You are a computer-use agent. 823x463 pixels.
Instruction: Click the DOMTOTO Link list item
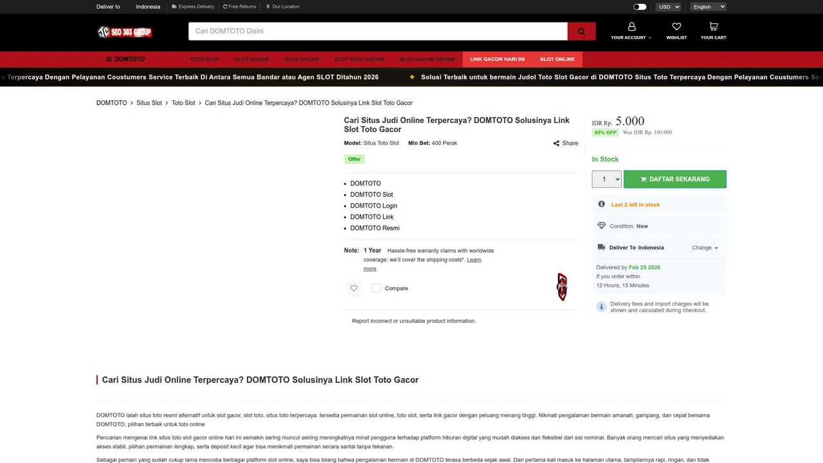pyautogui.click(x=372, y=217)
